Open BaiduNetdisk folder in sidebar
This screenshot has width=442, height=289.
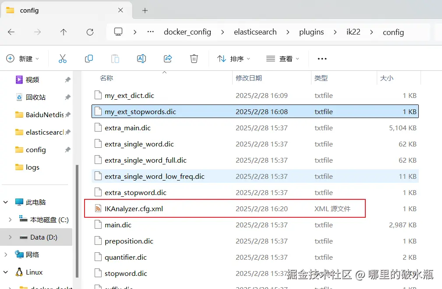[39, 115]
